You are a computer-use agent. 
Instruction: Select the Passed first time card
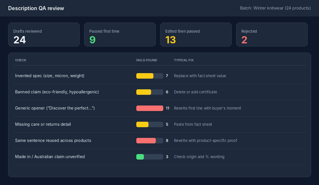(120, 34)
